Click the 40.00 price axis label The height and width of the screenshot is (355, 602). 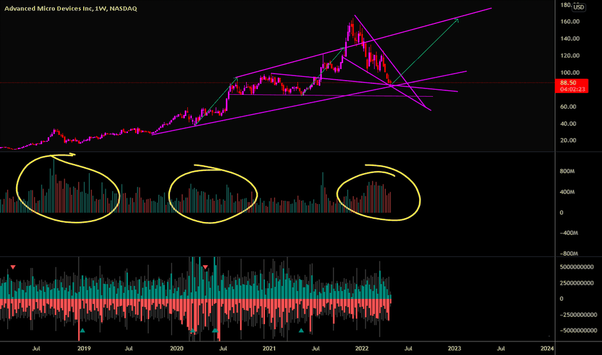coord(568,123)
